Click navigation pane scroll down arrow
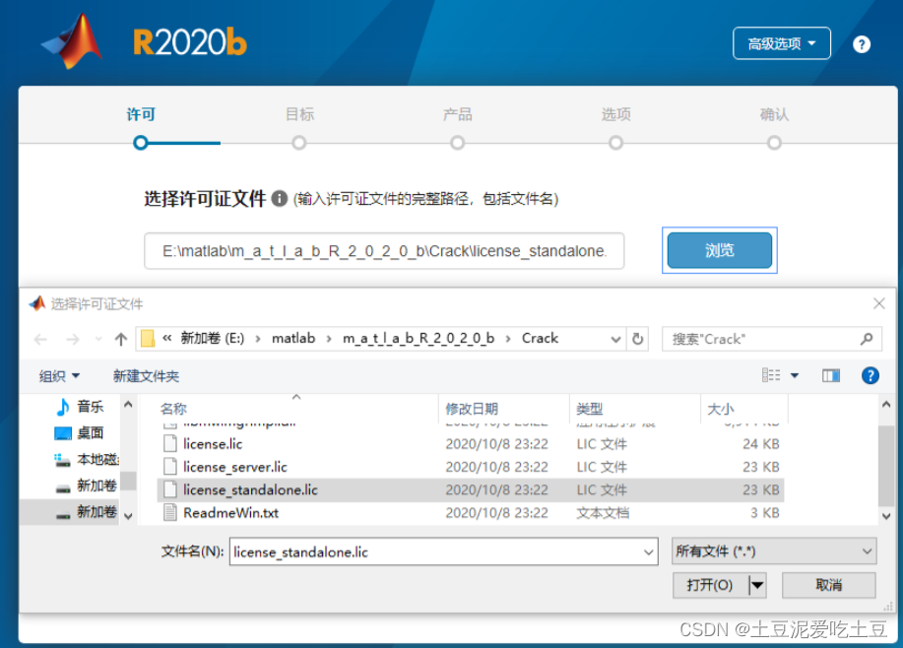This screenshot has width=903, height=648. pyautogui.click(x=128, y=516)
